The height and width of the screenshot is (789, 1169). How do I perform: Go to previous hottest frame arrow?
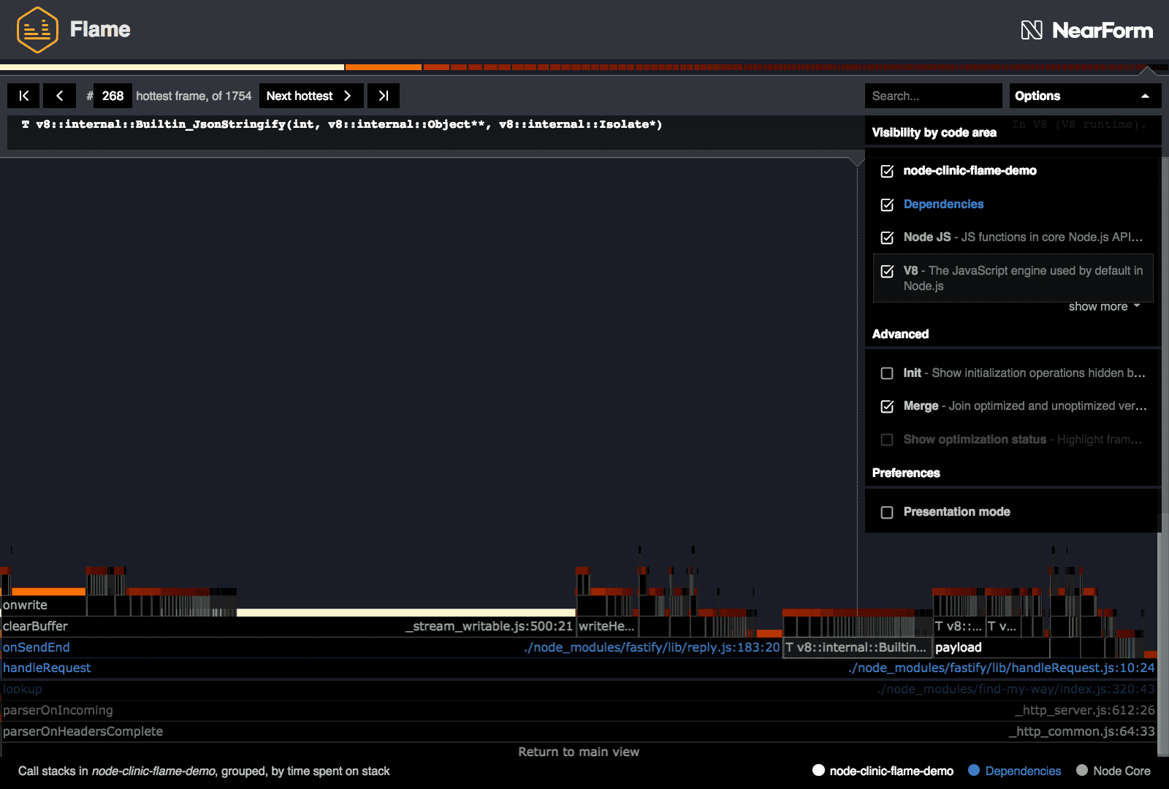point(59,96)
